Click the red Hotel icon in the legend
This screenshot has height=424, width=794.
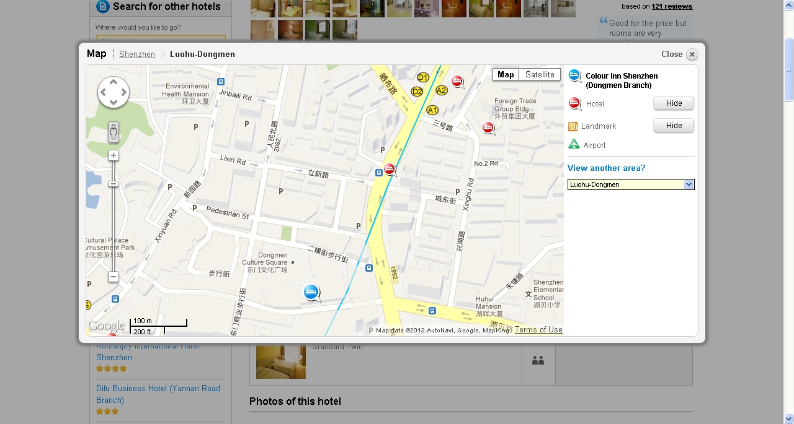tap(575, 103)
